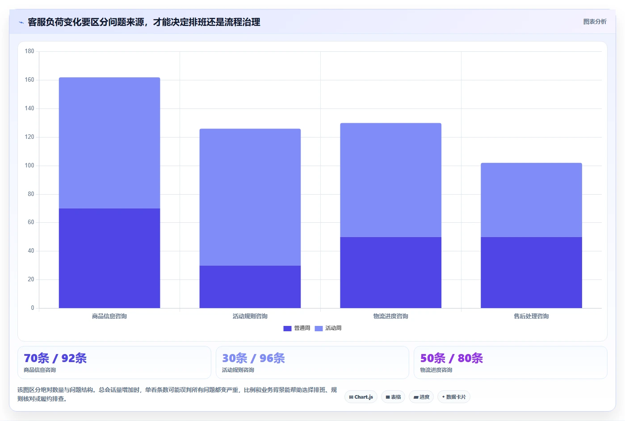The width and height of the screenshot is (625, 421).
Task: Click the 活动周 bar segment for 活动规则咨询
Action: click(x=250, y=197)
